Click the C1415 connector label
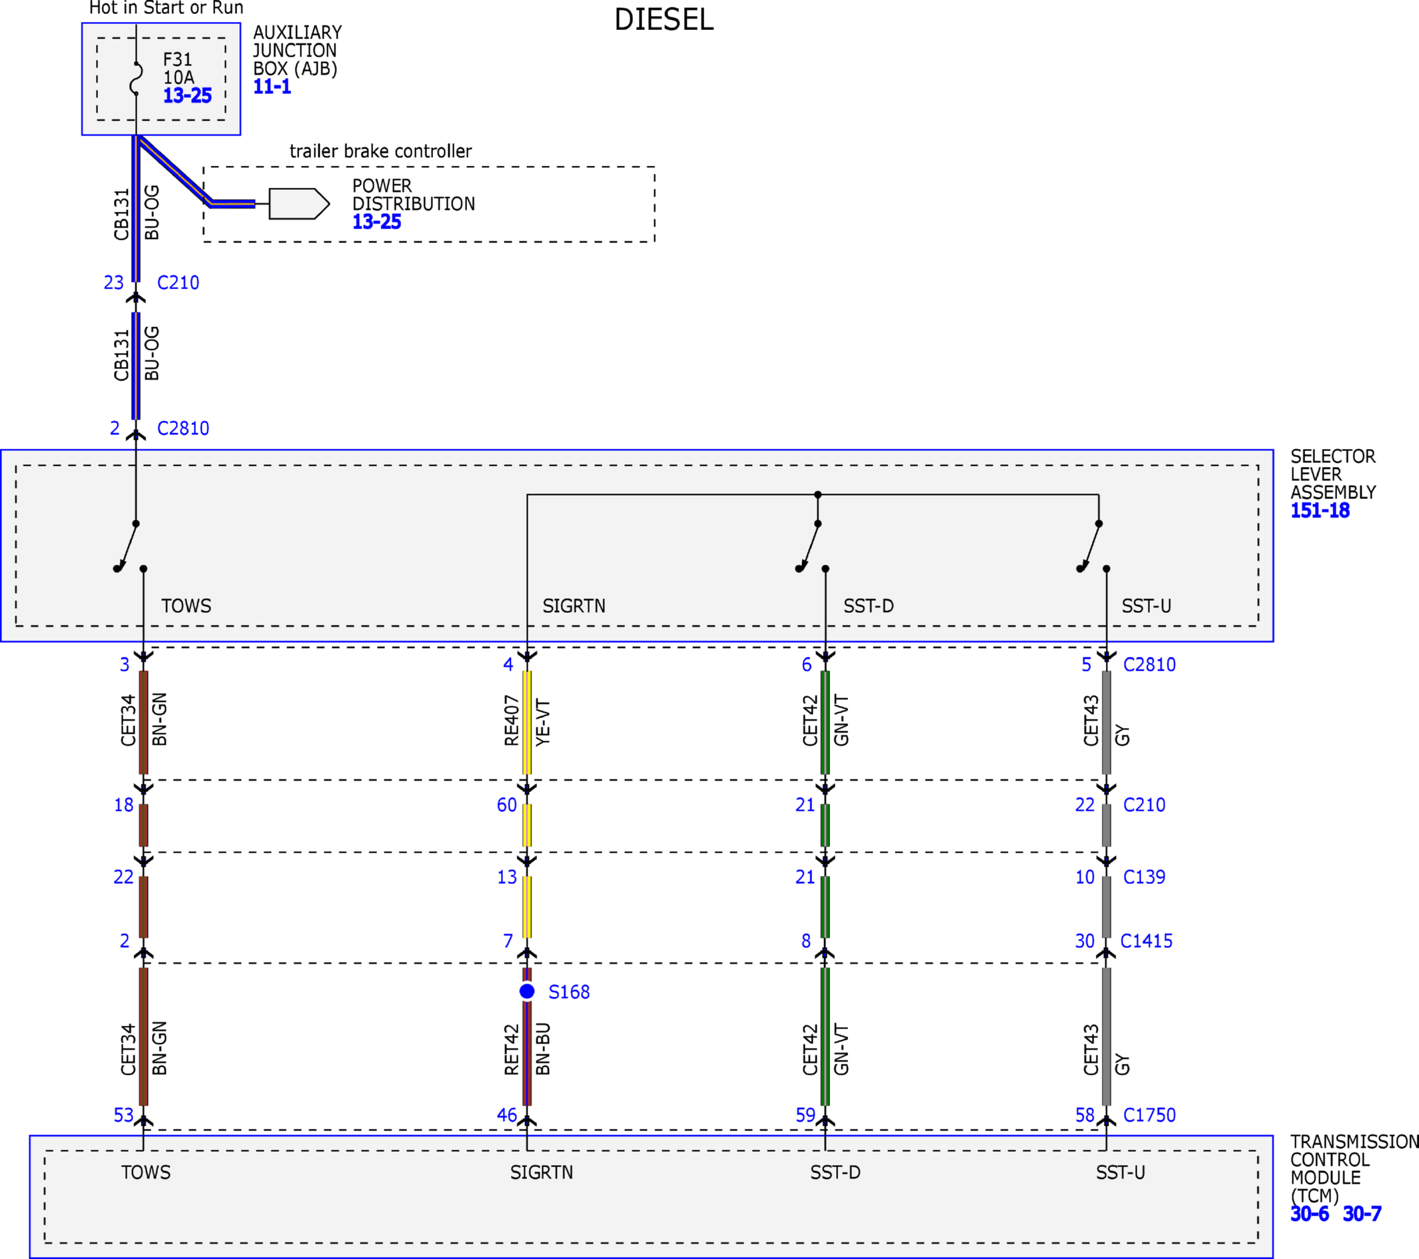1419x1259 pixels. point(1146,941)
